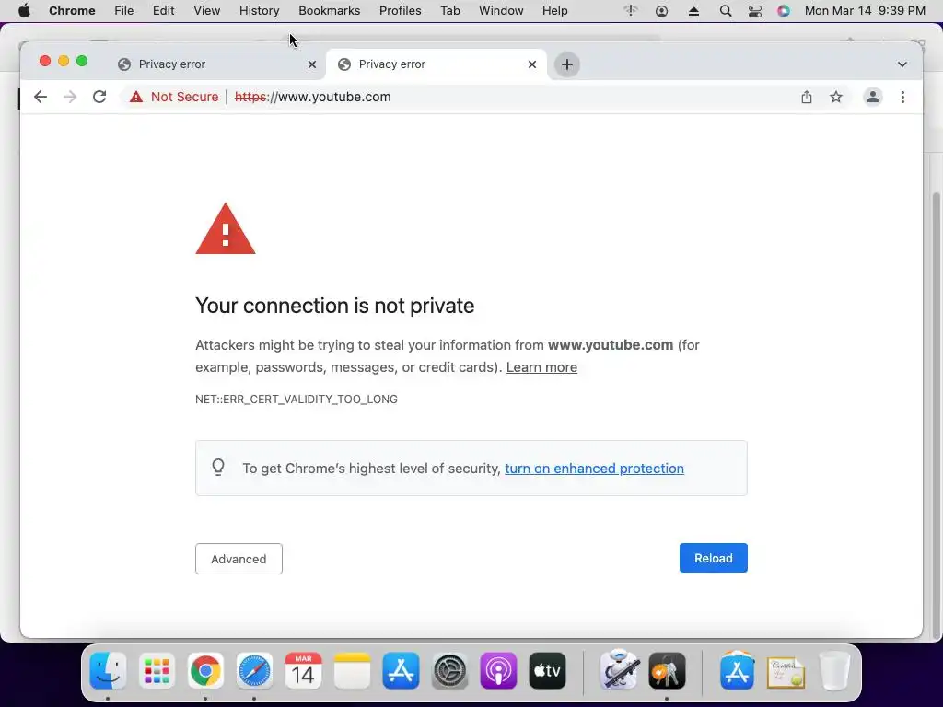Click the Siri icon in menu bar
Viewport: 943px width, 707px height.
coord(783,11)
